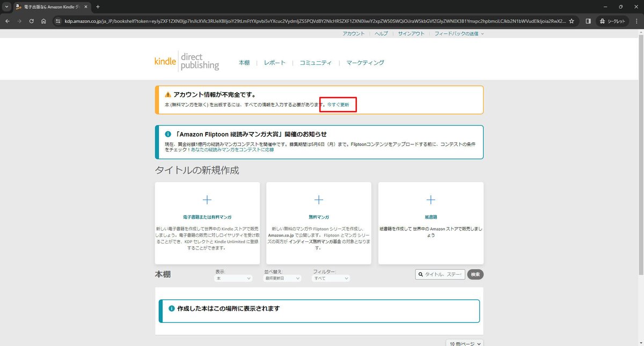Expand the フィードバックの送信 menu
Viewport: 644px width, 346px height.
pyautogui.click(x=459, y=33)
